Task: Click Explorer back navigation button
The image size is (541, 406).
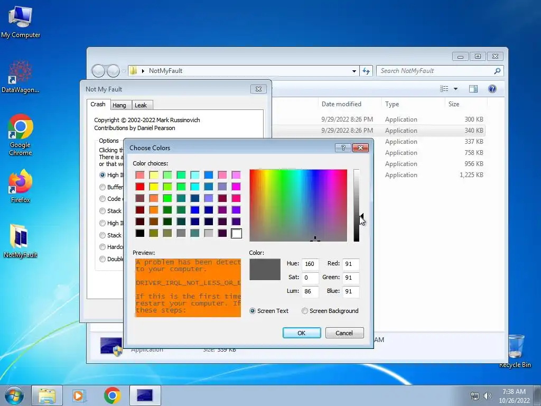Action: click(x=98, y=71)
